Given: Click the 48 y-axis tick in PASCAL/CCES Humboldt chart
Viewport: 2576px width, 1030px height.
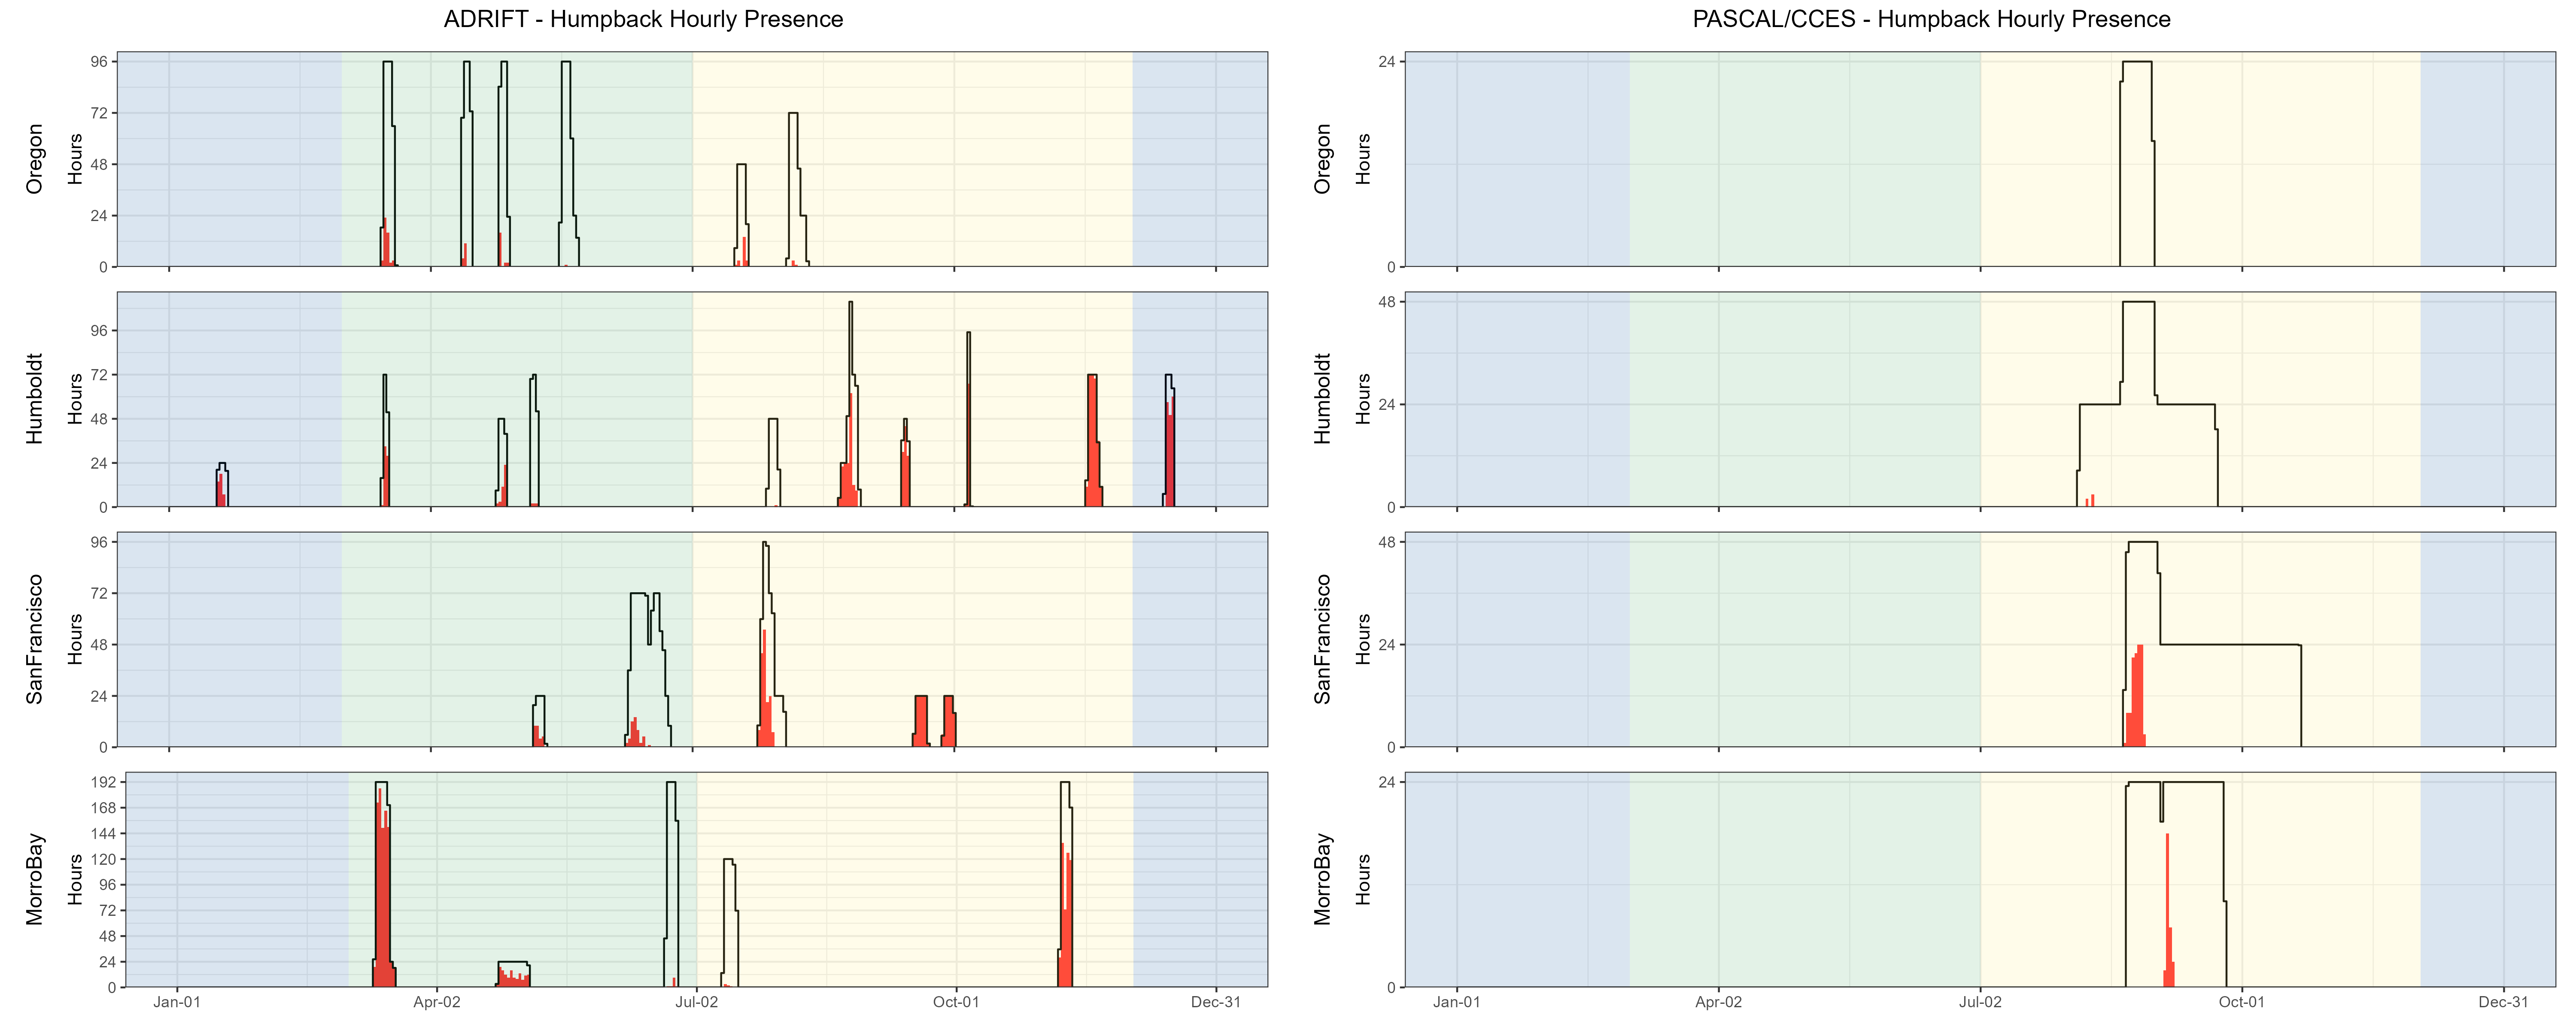Looking at the screenshot, I should (x=1387, y=302).
